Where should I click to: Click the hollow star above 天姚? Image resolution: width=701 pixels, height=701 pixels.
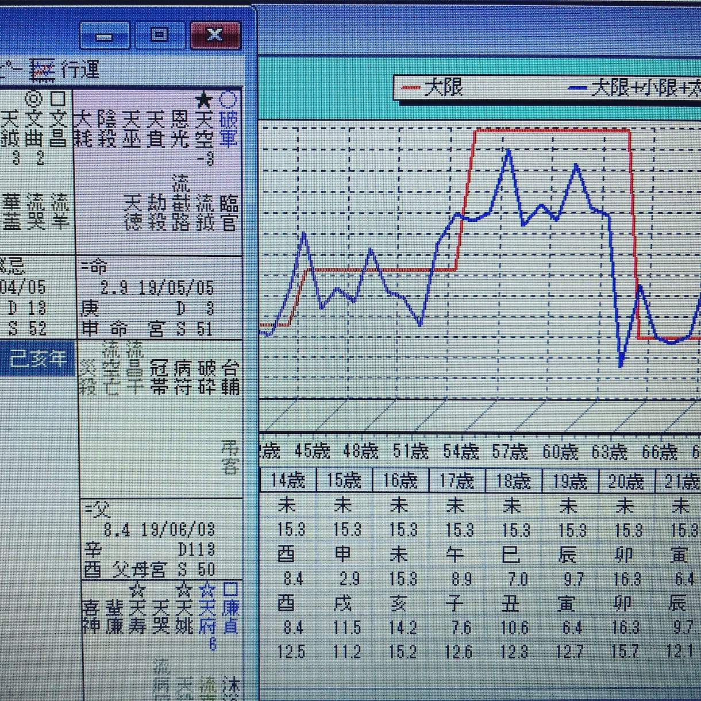coord(184,589)
